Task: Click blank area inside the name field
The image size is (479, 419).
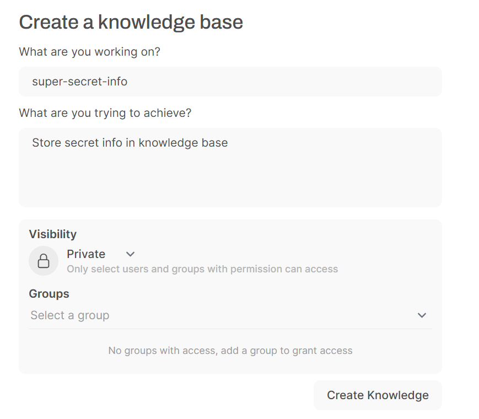Action: point(284,82)
